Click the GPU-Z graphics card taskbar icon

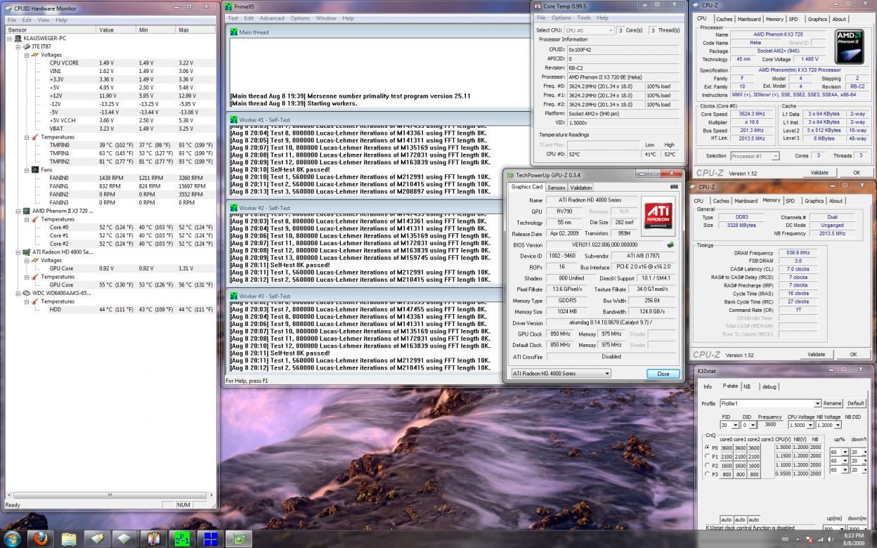pos(238,539)
